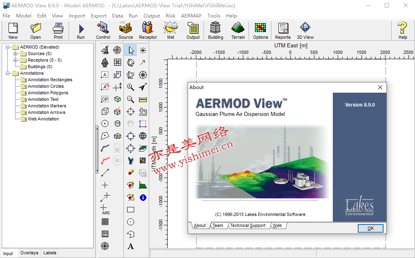The image size is (415, 258).
Task: Select the annotation text A tool
Action: pyautogui.click(x=130, y=247)
